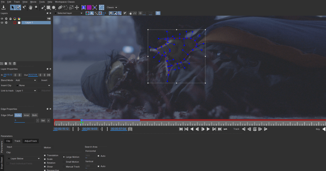Screen dimensions: 326x171
Task: Open the Blend Mode 'Add' dropdown
Action: click(x=26, y=80)
